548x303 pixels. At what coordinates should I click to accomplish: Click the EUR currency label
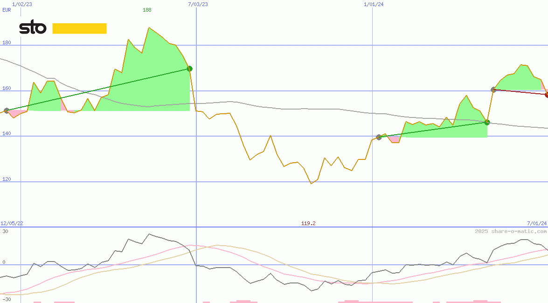click(x=7, y=10)
